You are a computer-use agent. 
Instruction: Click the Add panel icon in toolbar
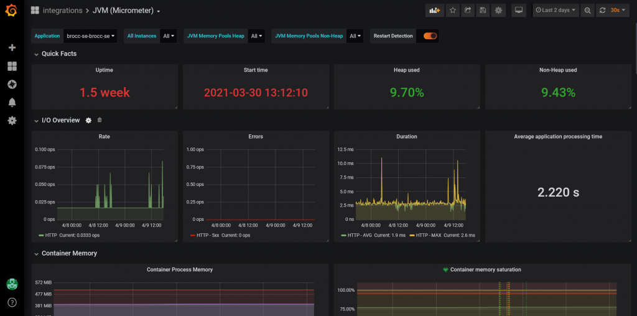pyautogui.click(x=434, y=11)
